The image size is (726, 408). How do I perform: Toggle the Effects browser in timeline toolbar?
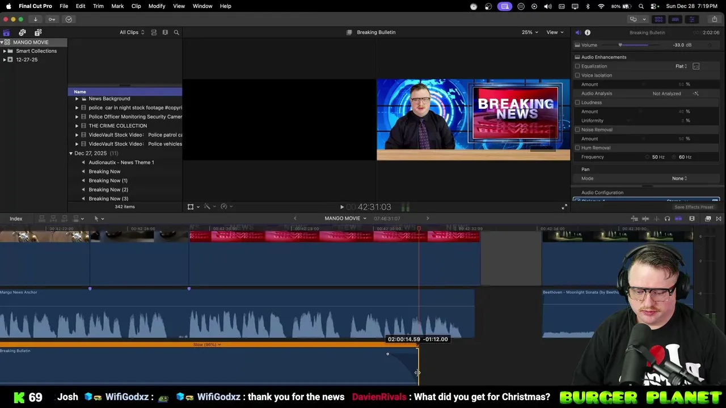pos(708,219)
